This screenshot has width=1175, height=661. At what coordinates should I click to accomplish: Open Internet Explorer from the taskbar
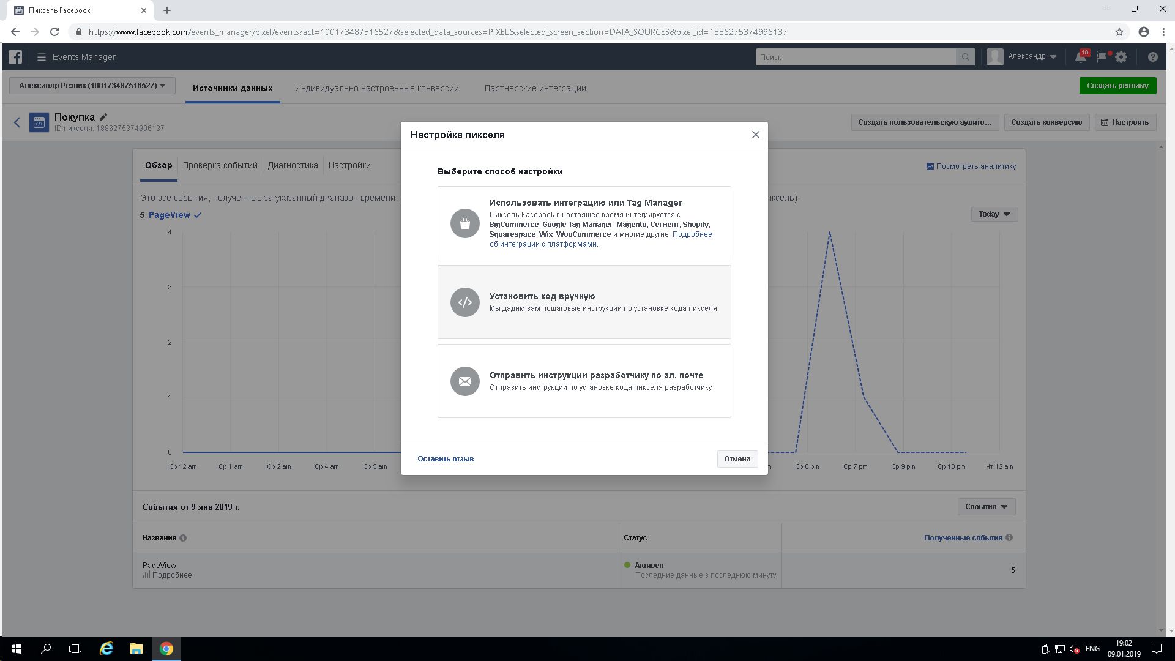(x=106, y=649)
